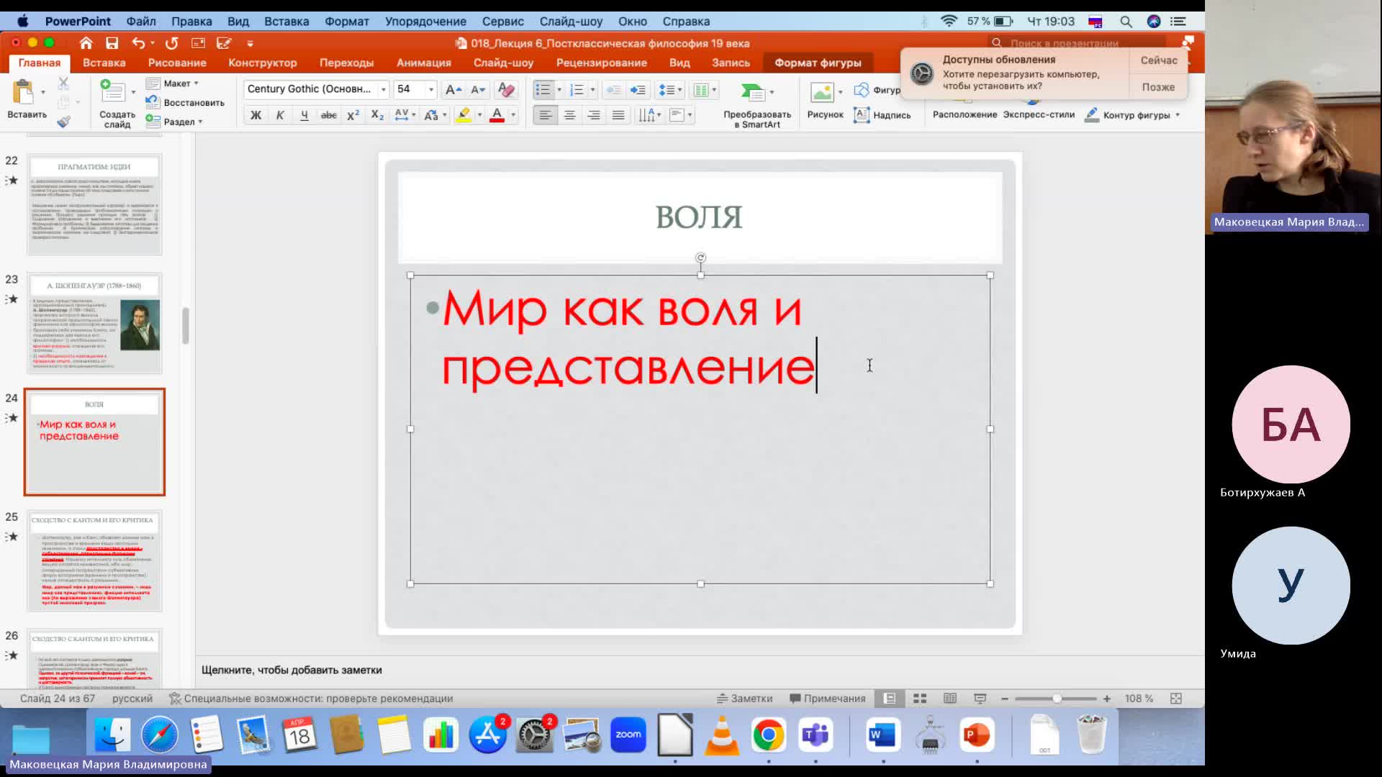Toggle strikethrough abc formatting
The width and height of the screenshot is (1382, 777).
(x=328, y=115)
